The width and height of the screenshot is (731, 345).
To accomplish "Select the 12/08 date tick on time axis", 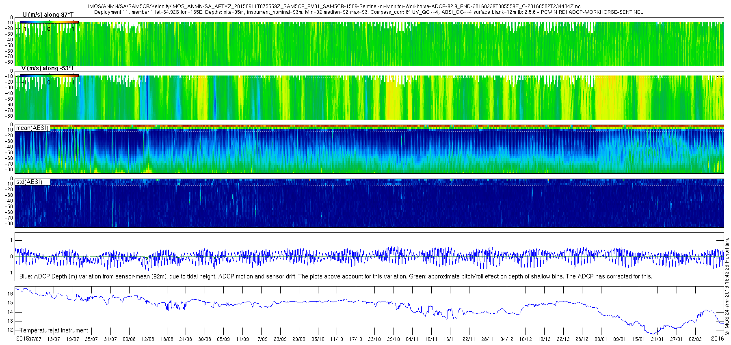I will click(148, 339).
